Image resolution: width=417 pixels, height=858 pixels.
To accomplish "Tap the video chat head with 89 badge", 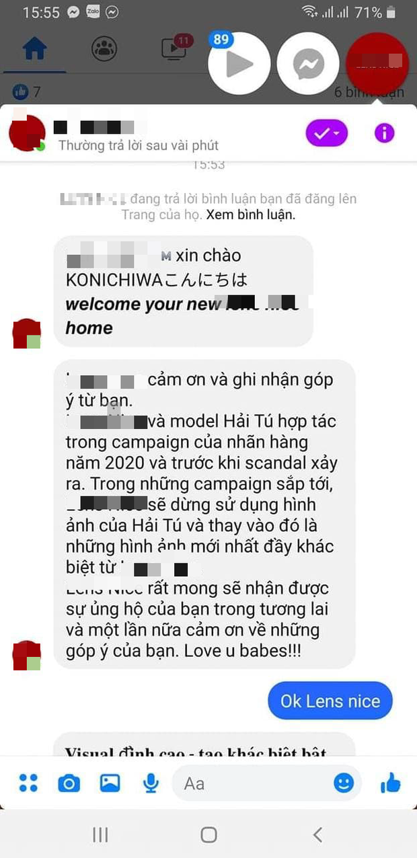I will (x=239, y=64).
